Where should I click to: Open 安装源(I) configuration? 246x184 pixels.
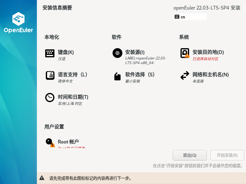coord(135,52)
